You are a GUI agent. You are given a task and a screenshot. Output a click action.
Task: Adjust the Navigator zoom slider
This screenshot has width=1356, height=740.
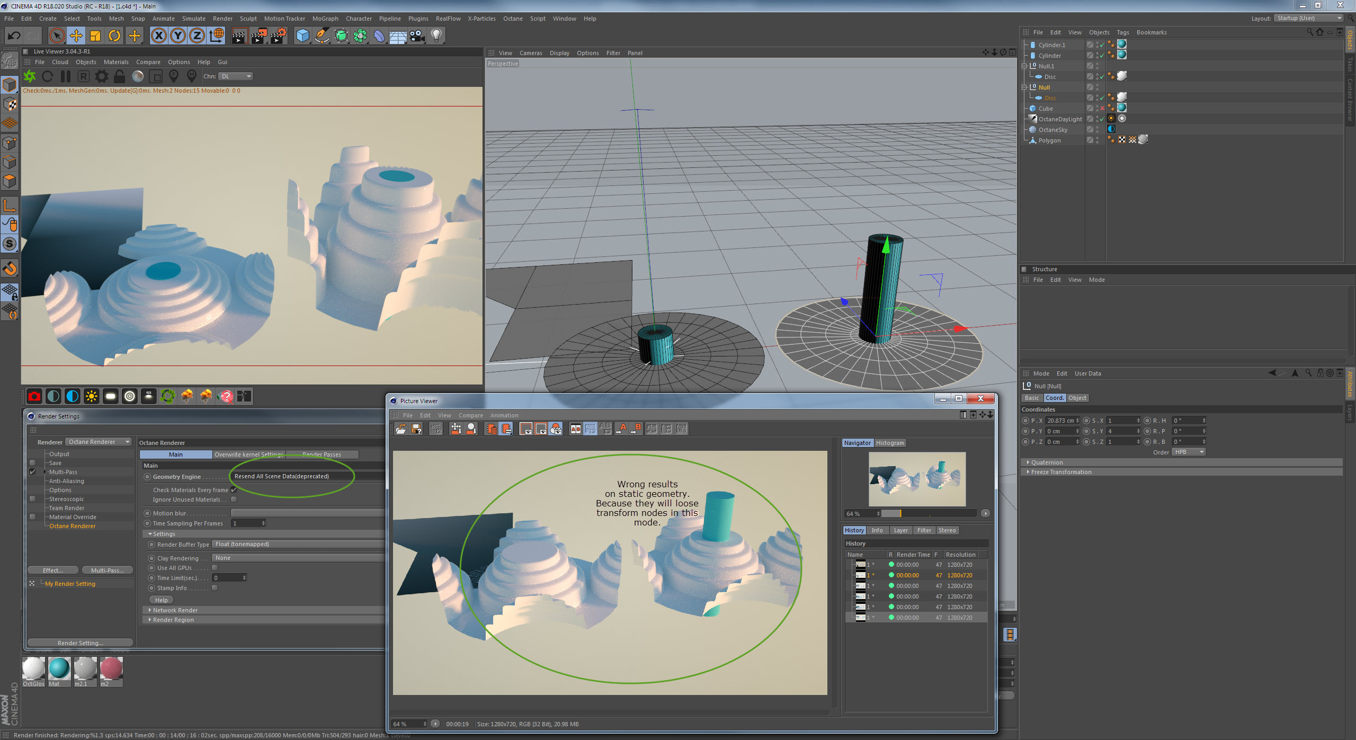point(900,513)
